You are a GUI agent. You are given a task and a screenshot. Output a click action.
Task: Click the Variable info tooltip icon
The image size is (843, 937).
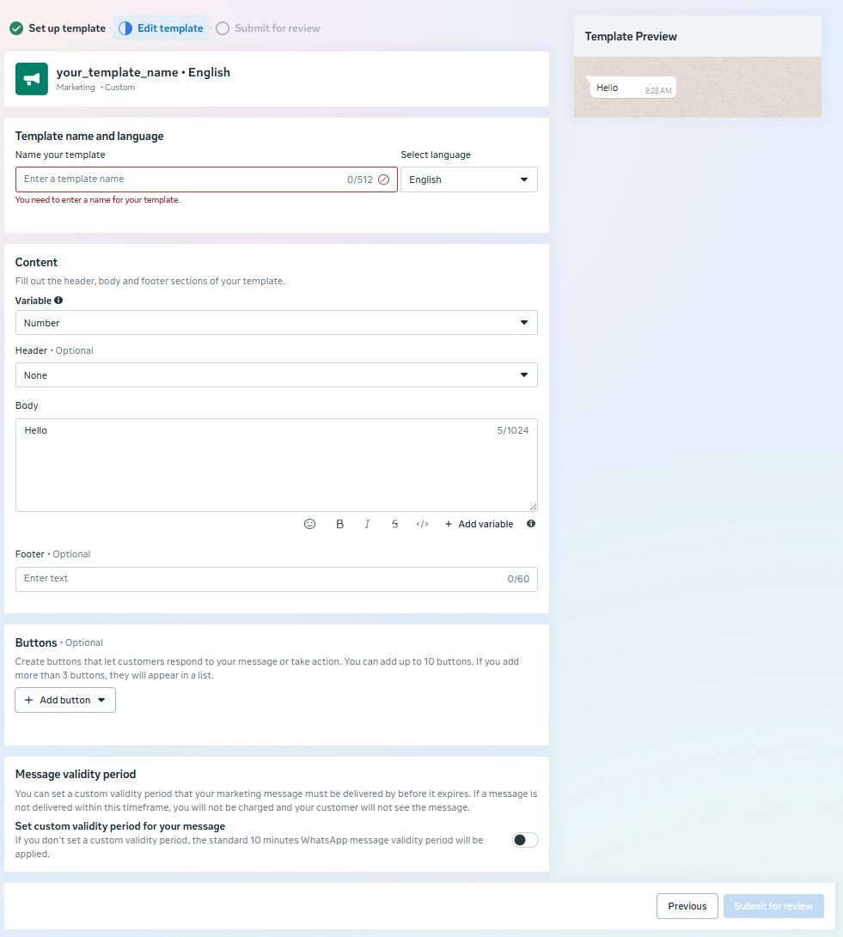point(58,301)
